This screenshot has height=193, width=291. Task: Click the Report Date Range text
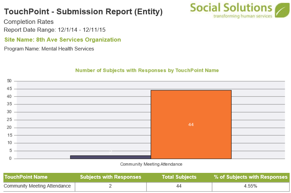pos(55,30)
